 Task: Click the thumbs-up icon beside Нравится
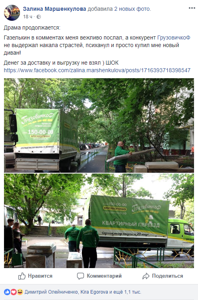tap(22, 276)
